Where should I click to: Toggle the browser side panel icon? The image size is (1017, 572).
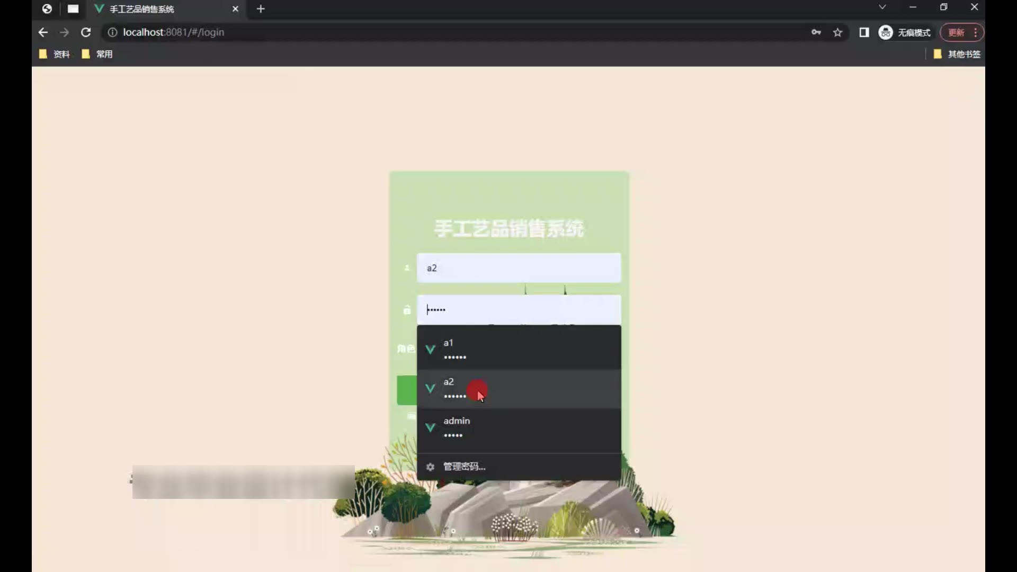point(864,32)
